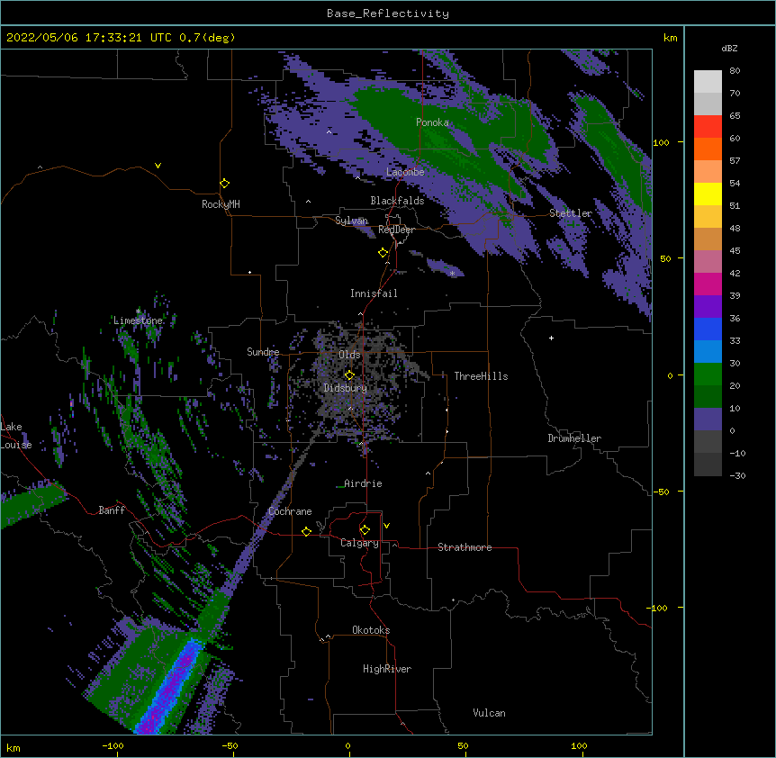
Task: Click the Blackfalds label
Action: 397,201
